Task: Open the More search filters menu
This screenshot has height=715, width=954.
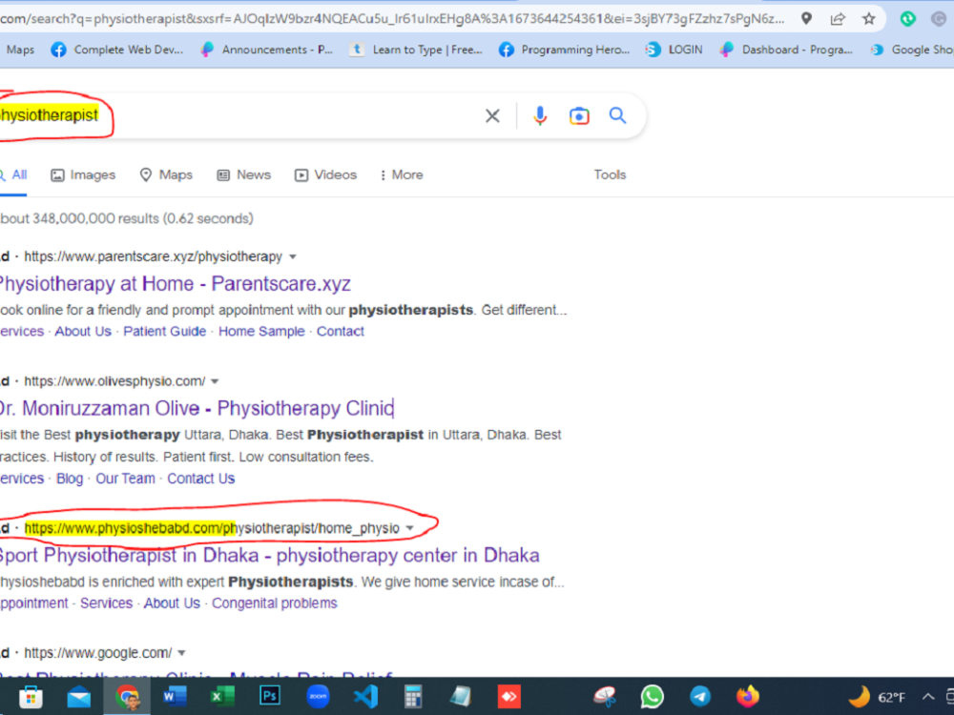Action: [401, 175]
